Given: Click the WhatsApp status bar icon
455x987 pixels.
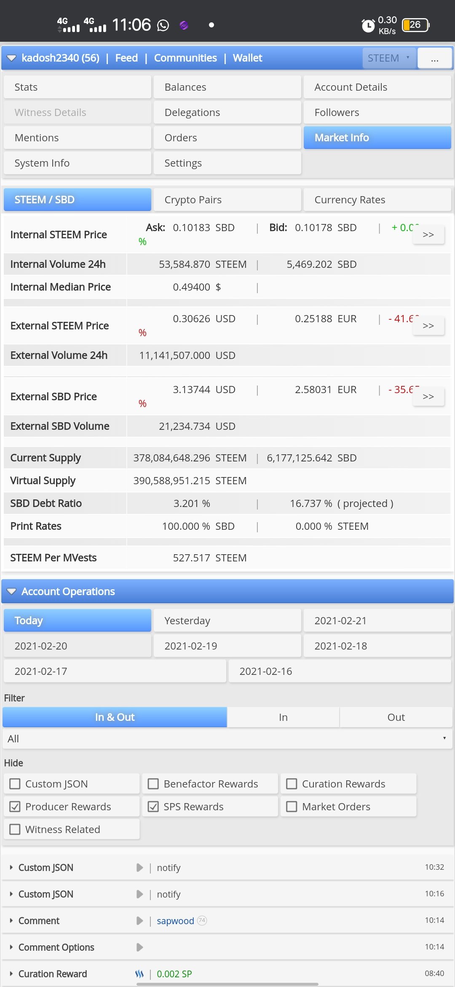Looking at the screenshot, I should [x=163, y=25].
